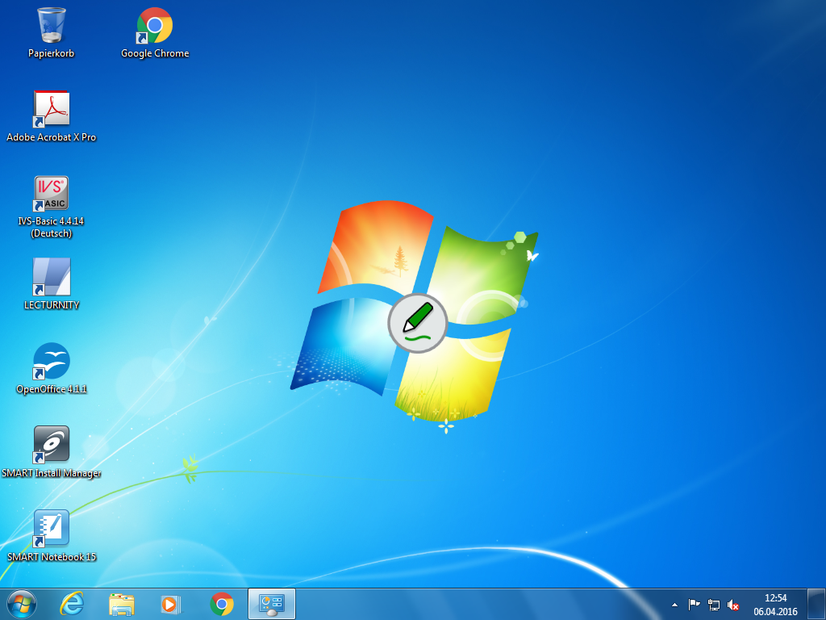
Task: Launch Windows Media Player from the taskbar
Action: [171, 604]
